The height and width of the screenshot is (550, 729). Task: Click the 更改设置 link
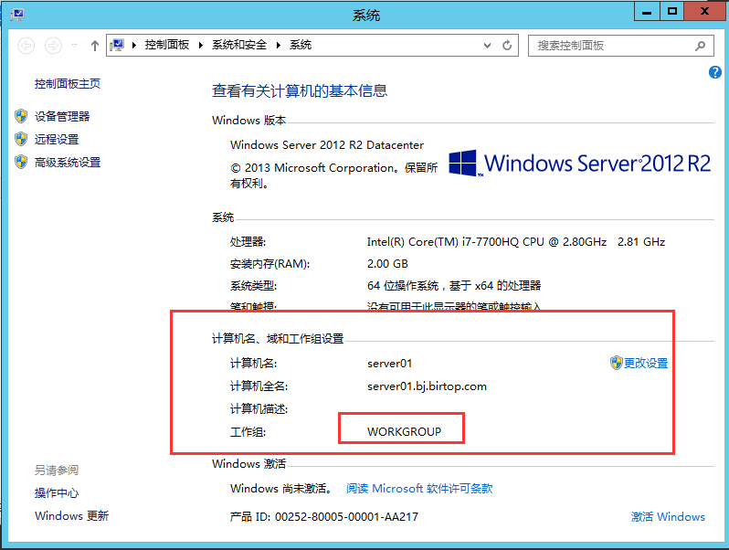click(x=646, y=363)
